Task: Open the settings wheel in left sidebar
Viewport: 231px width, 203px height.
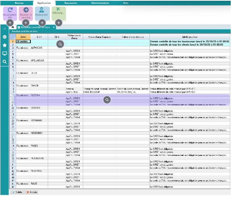Action: (x=5, y=37)
